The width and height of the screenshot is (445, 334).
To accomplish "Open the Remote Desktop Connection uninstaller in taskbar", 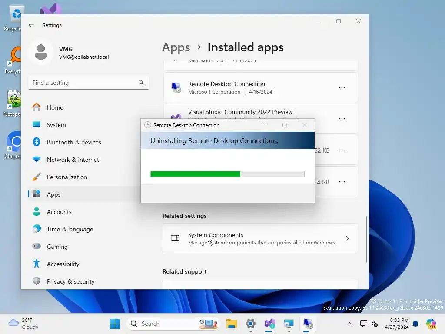I will click(308, 324).
